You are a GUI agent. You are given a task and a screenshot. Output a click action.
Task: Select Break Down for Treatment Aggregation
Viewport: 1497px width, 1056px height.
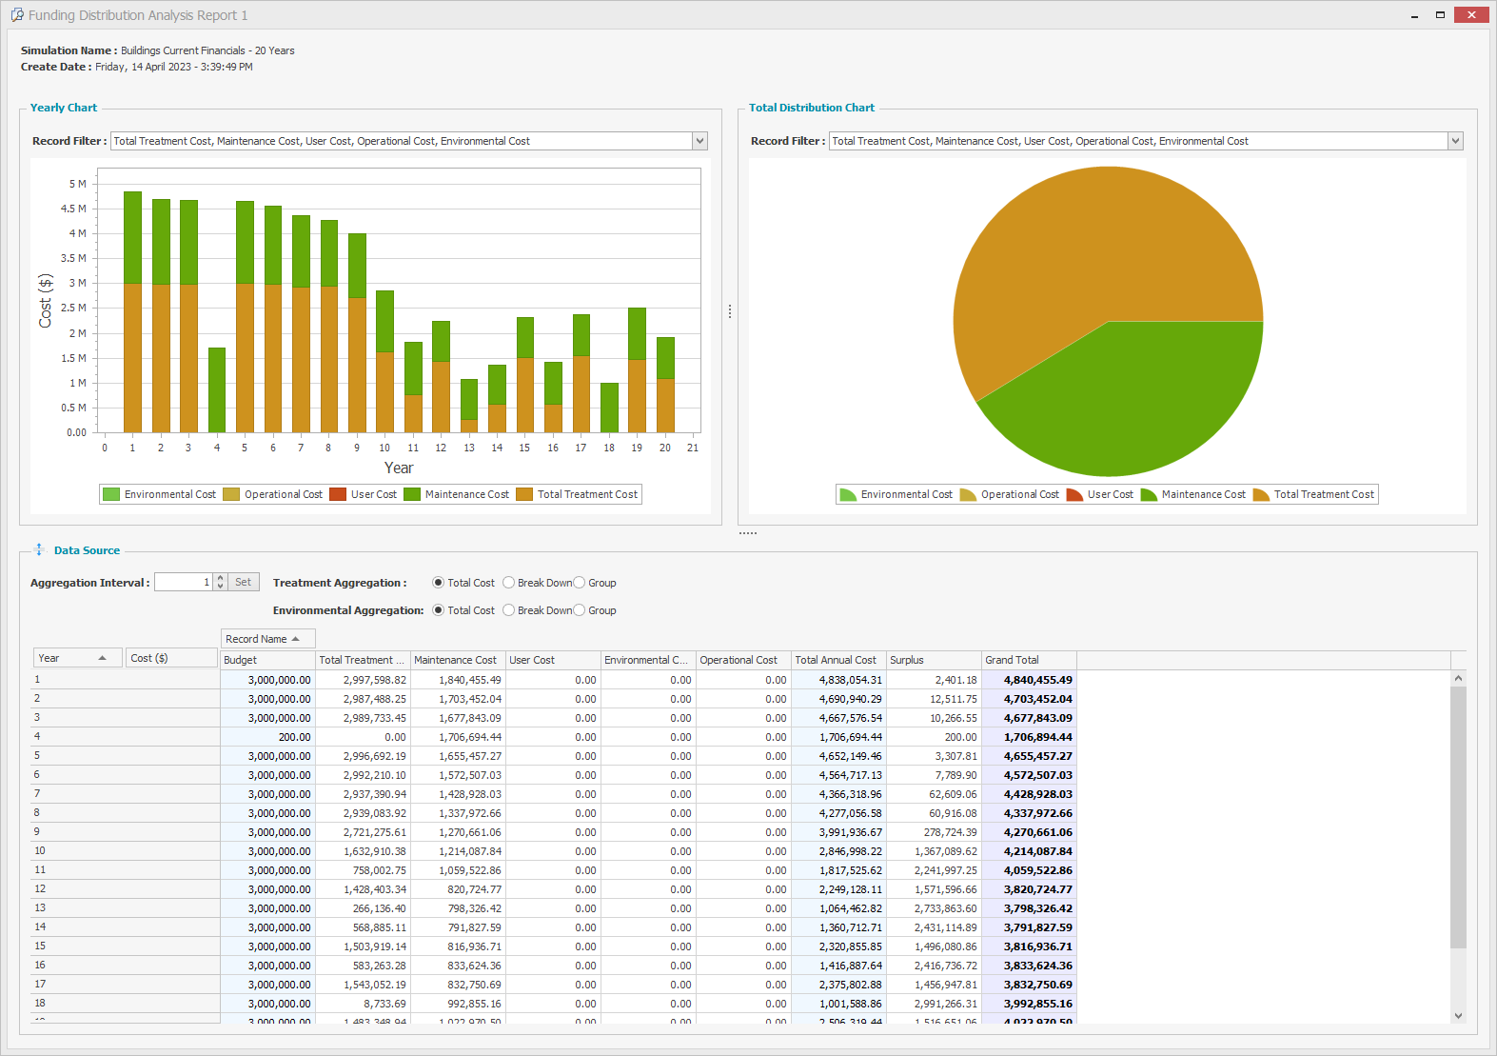pyautogui.click(x=509, y=583)
